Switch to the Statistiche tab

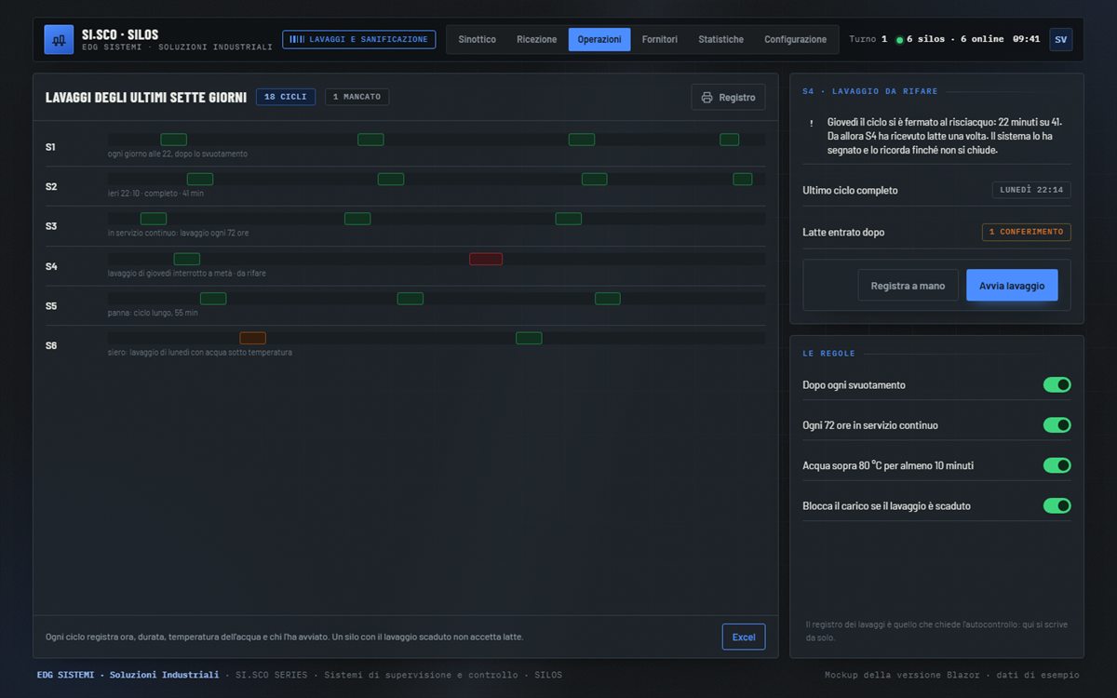(x=720, y=39)
